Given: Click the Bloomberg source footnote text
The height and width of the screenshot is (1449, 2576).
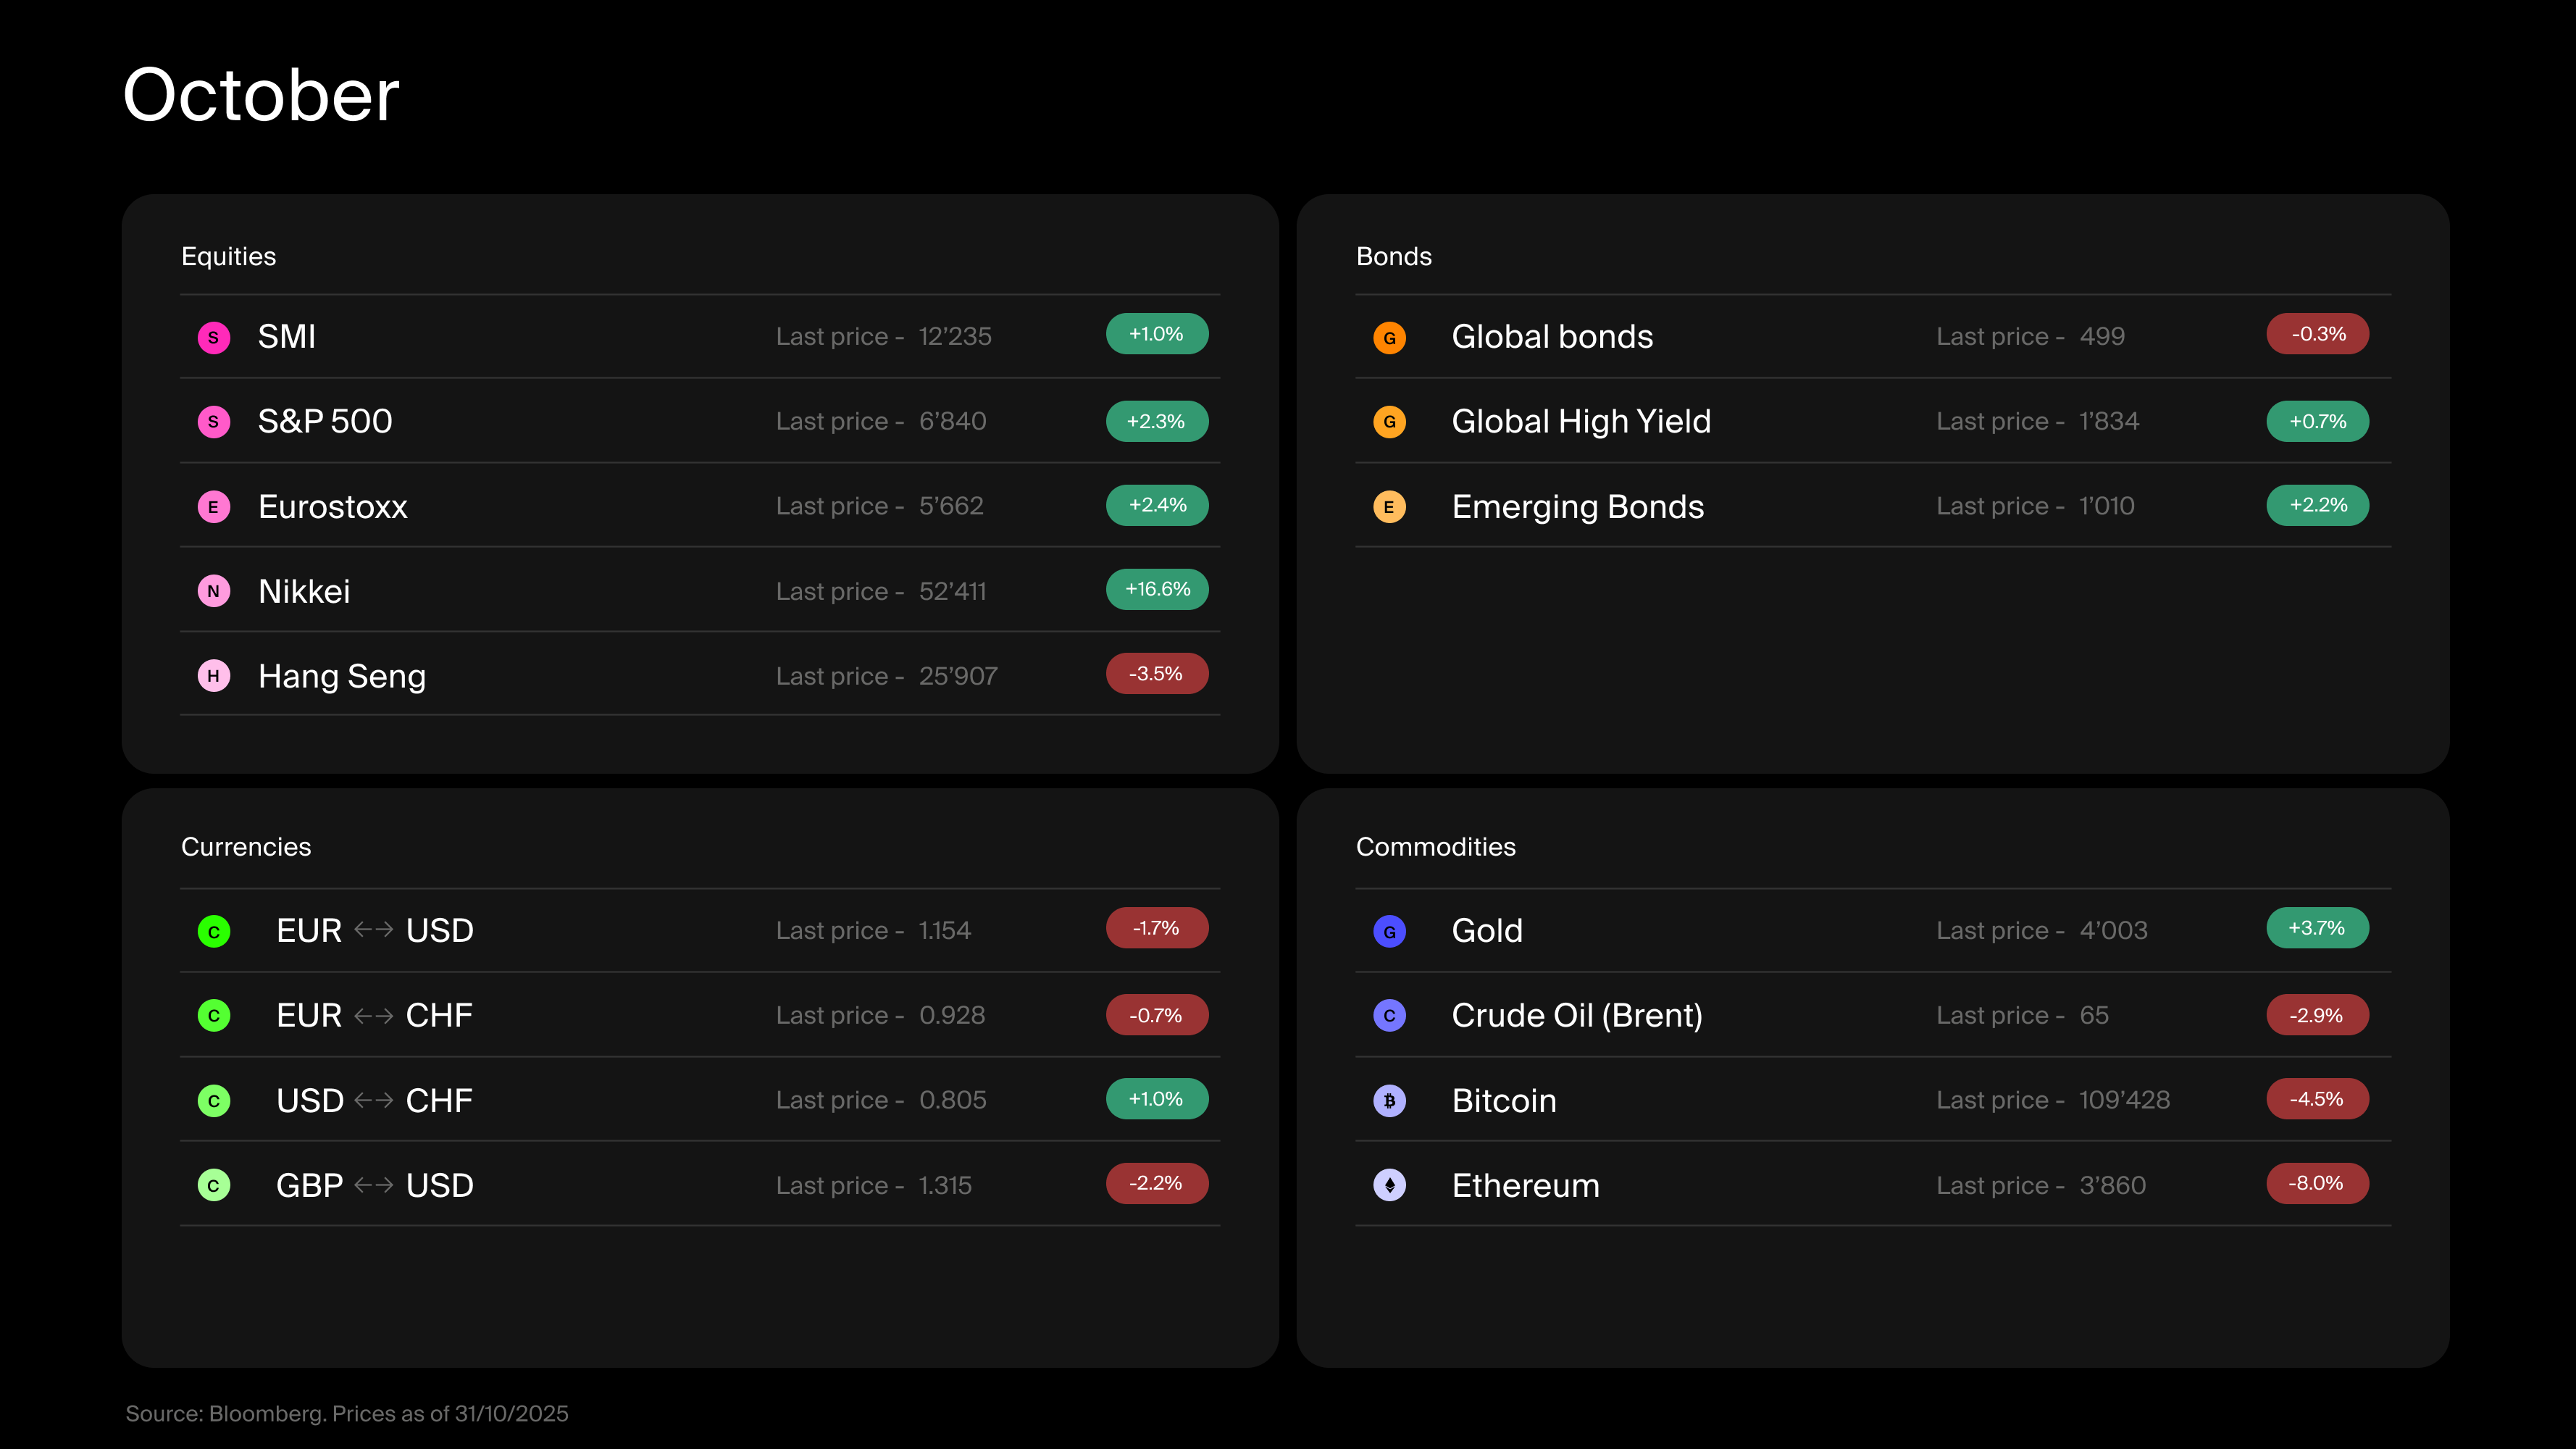Looking at the screenshot, I should click(346, 1413).
